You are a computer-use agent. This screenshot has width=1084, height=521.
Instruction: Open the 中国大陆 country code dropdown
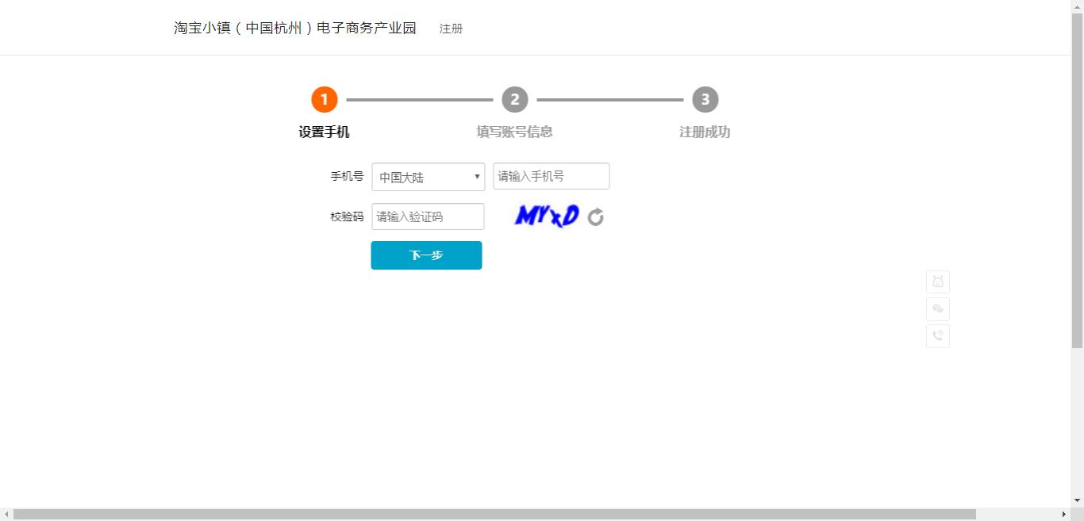[x=428, y=176]
